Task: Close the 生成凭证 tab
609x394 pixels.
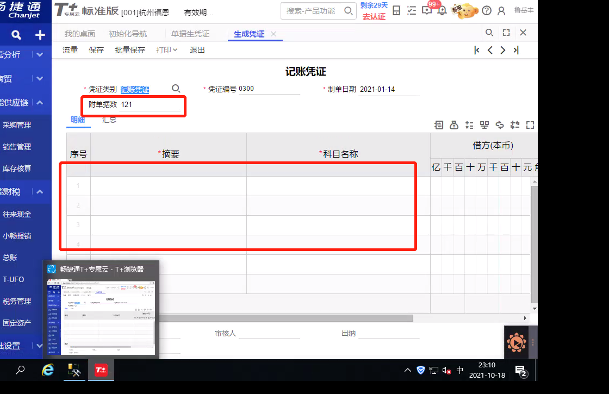Action: click(274, 34)
